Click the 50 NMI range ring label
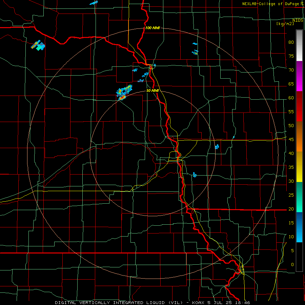305x305 pixels. point(152,90)
